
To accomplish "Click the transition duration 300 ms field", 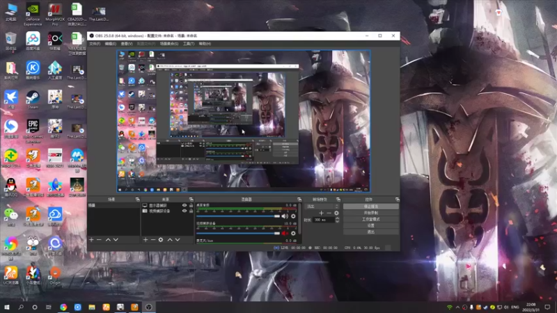I will coord(324,220).
